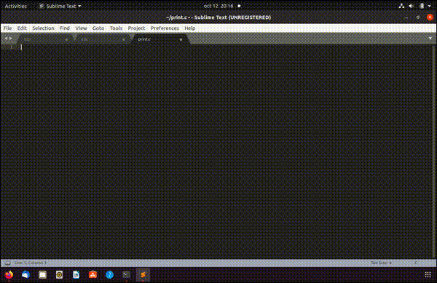The height and width of the screenshot is (283, 437).
Task: Click the vertical scrollbar of the editor
Action: tap(433, 151)
